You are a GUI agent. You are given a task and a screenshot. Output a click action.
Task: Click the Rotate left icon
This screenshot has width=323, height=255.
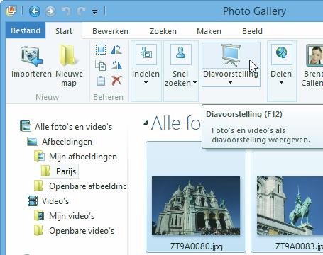pos(116,50)
